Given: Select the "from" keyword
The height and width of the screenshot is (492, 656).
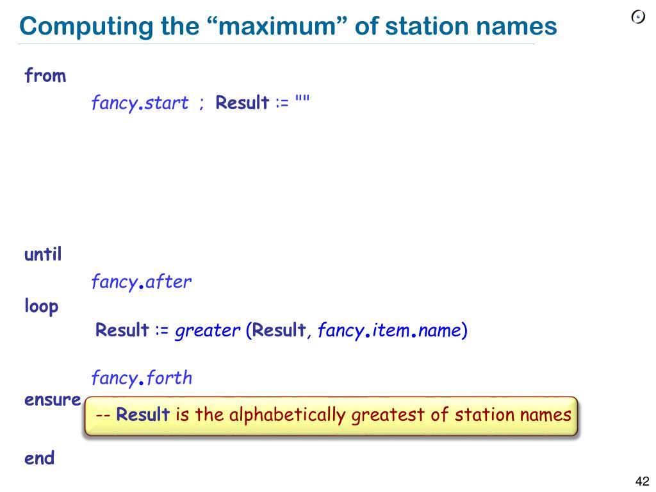Looking at the screenshot, I should coord(45,76).
